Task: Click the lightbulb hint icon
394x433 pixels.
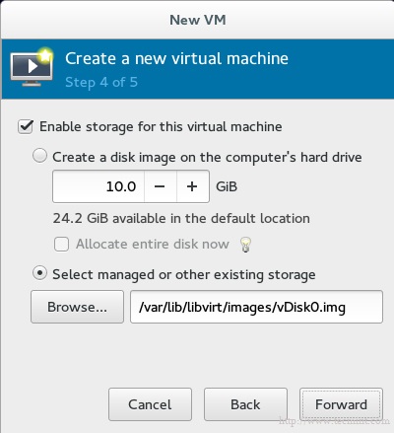Action: tap(245, 245)
